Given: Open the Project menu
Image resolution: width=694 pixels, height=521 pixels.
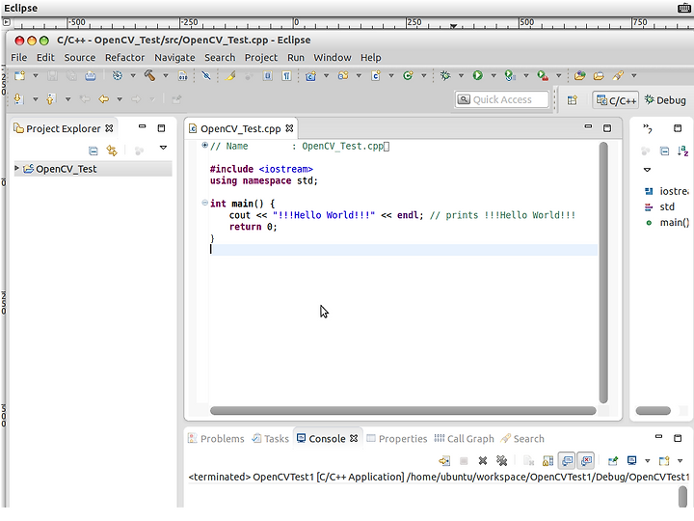Looking at the screenshot, I should (x=260, y=58).
